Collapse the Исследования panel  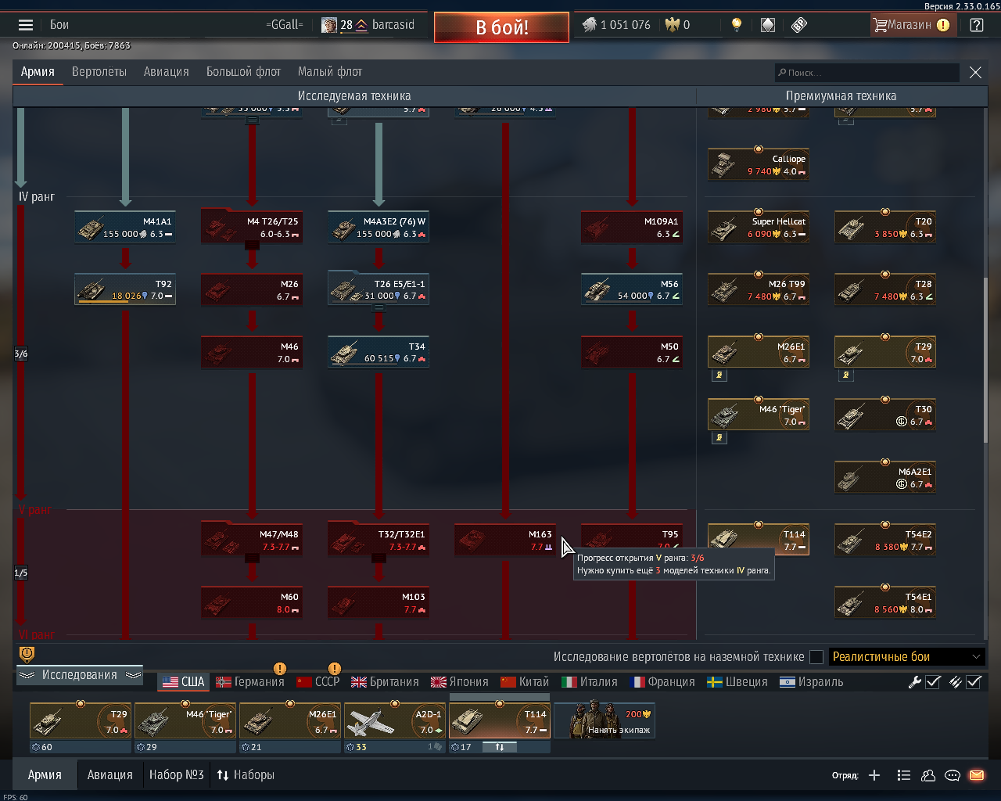[80, 675]
